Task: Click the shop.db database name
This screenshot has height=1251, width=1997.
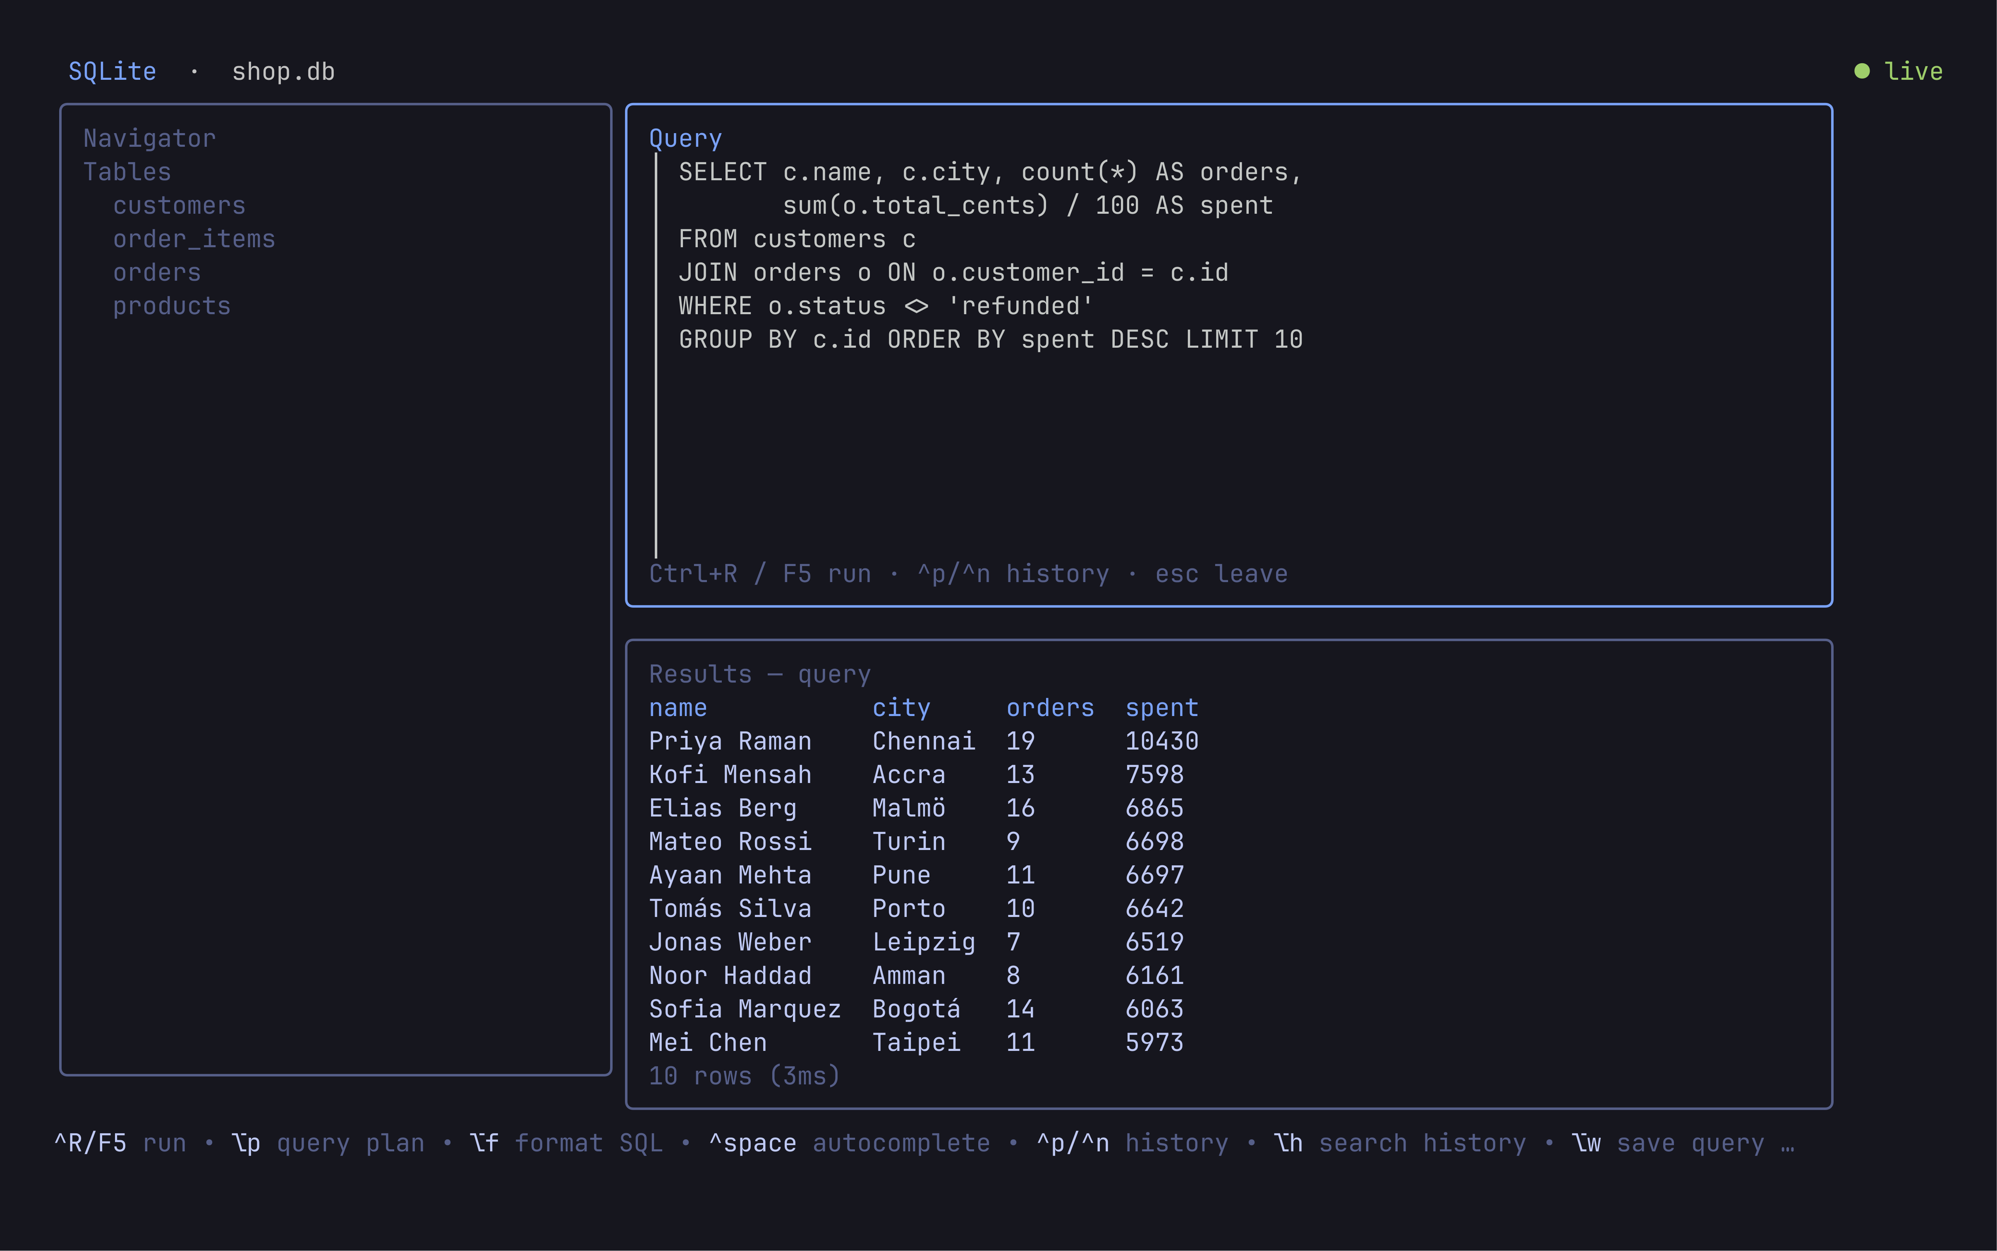Action: pos(283,72)
